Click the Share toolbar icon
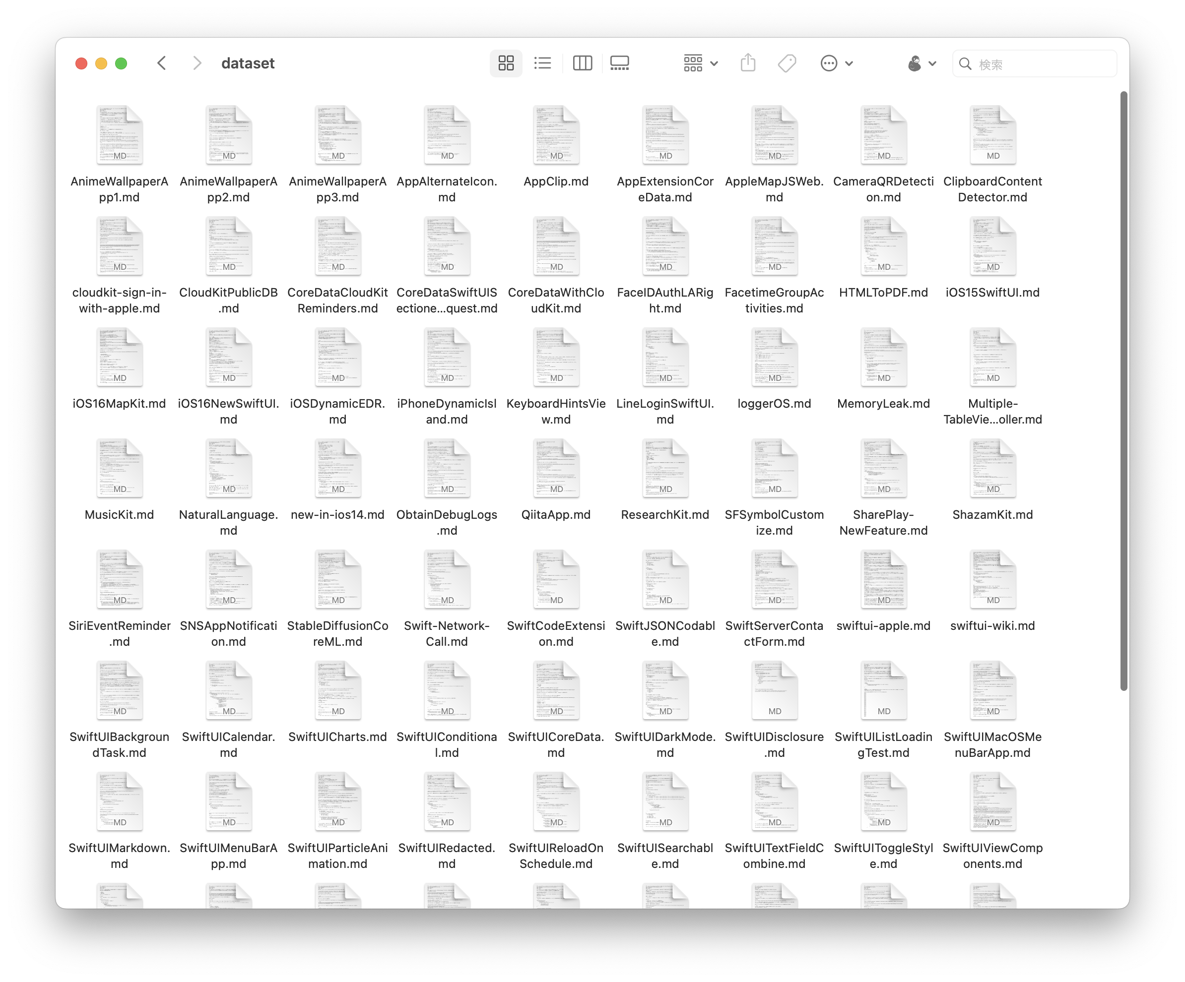 point(748,63)
